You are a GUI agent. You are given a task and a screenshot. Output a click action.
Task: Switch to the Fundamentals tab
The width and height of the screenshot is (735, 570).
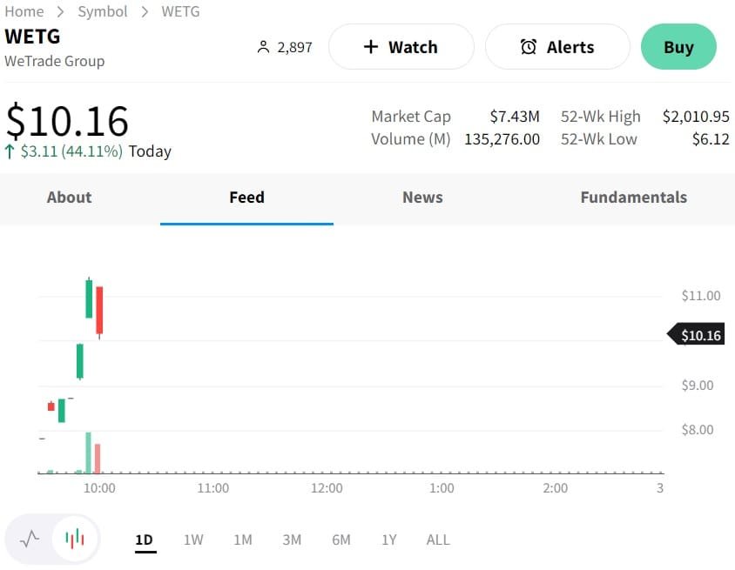point(633,198)
